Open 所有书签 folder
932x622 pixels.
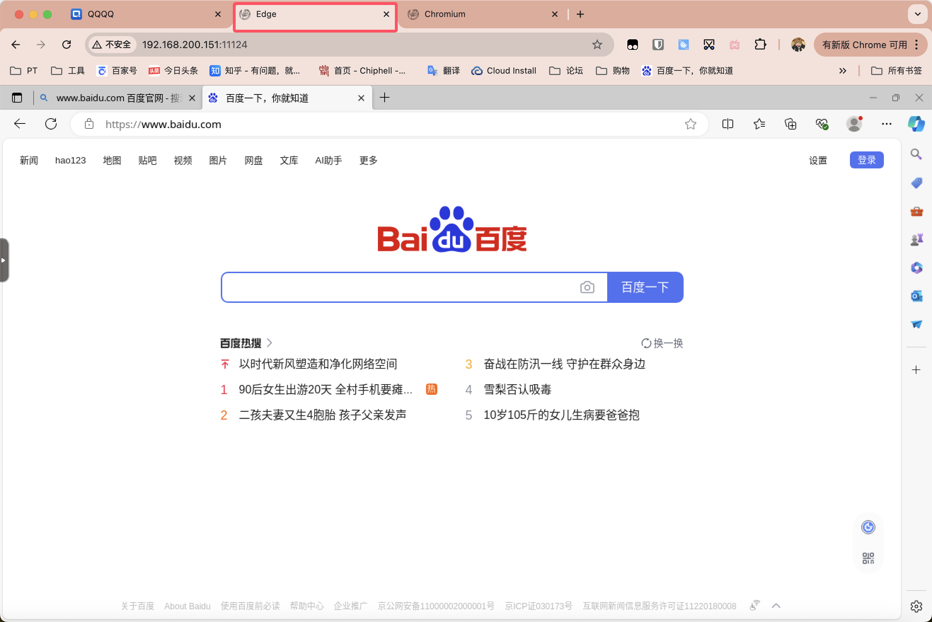point(896,71)
